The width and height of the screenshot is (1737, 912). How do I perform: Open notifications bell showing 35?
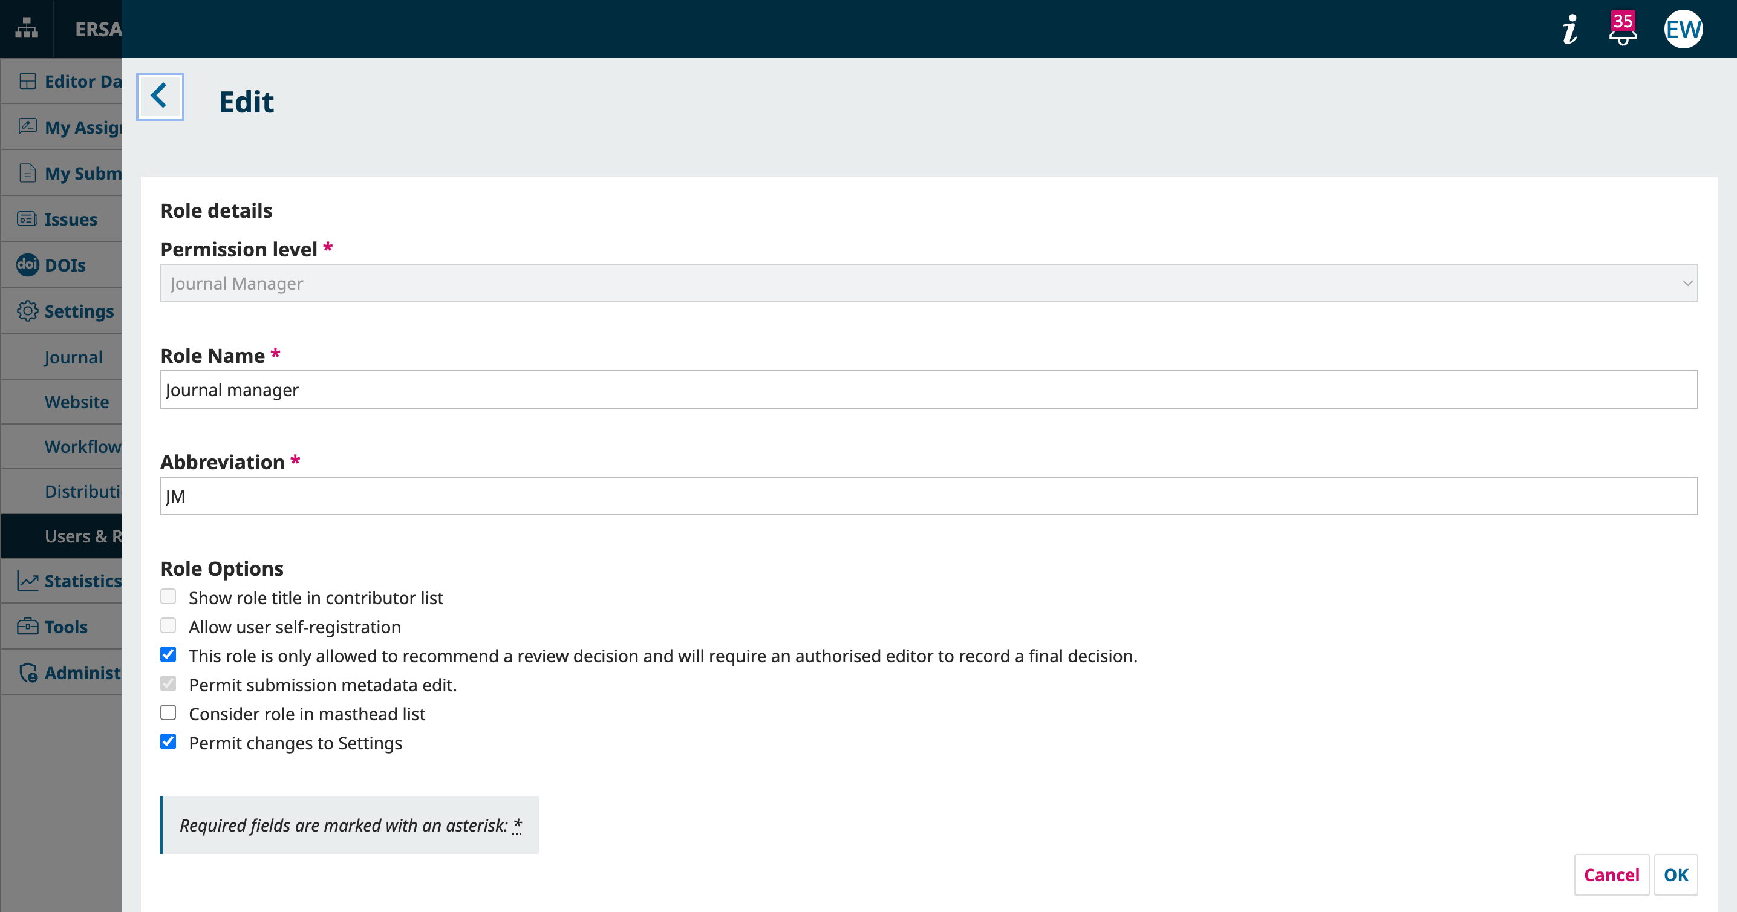1622,30
